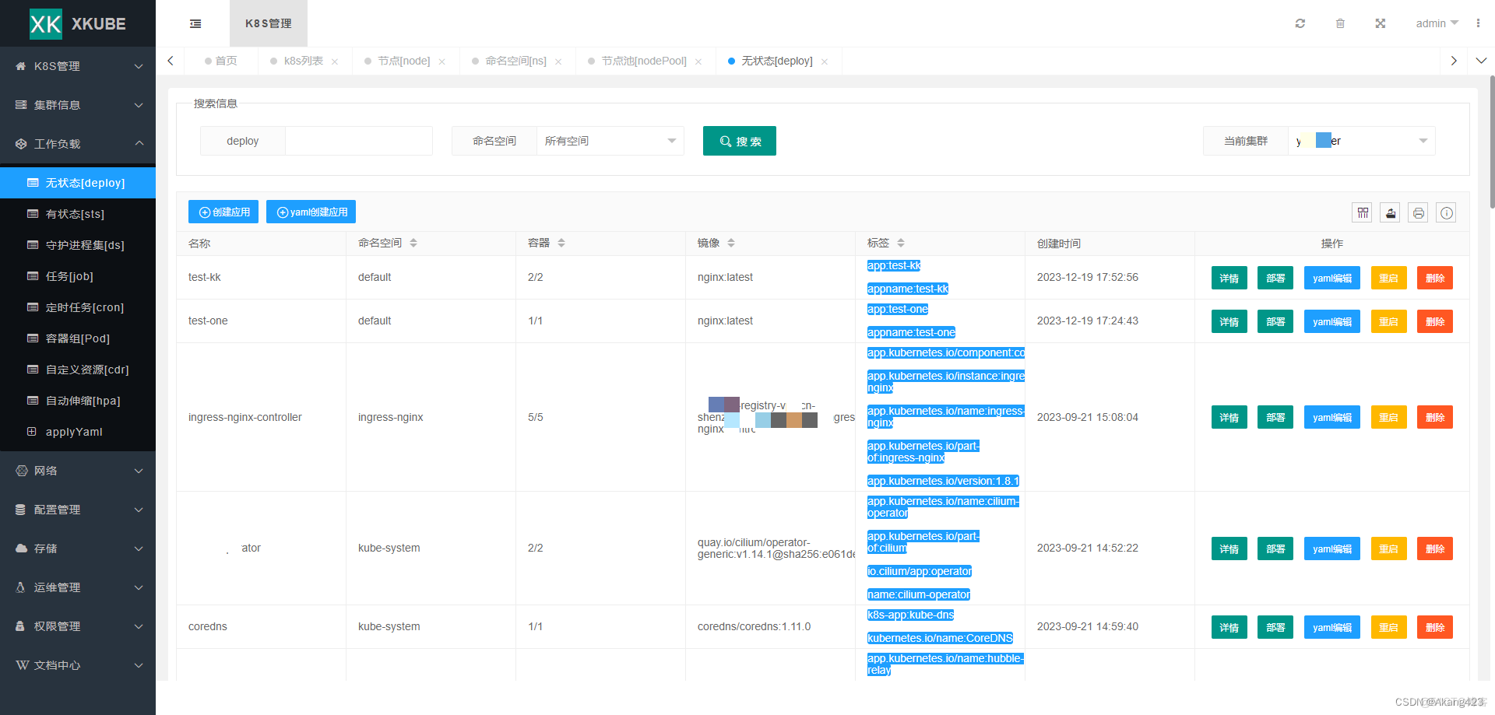
Task: Open the admin user dropdown
Action: 1437,23
